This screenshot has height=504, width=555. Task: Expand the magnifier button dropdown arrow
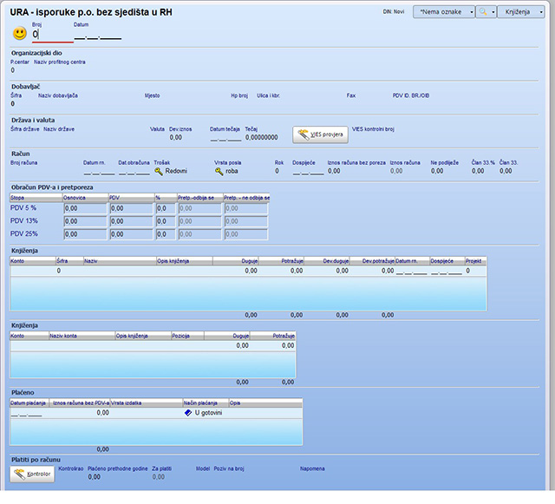point(493,12)
